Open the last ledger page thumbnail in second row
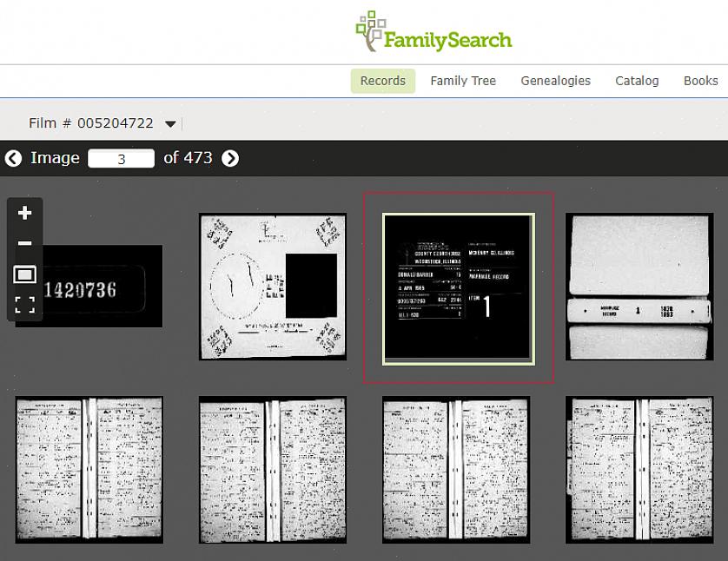This screenshot has width=728, height=561. [x=639, y=470]
